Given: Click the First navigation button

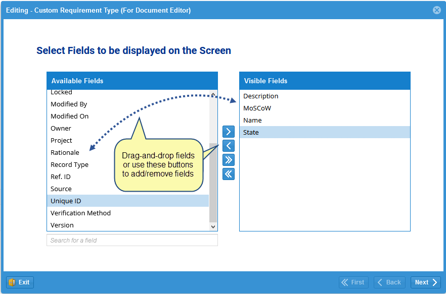Looking at the screenshot, I should 353,282.
